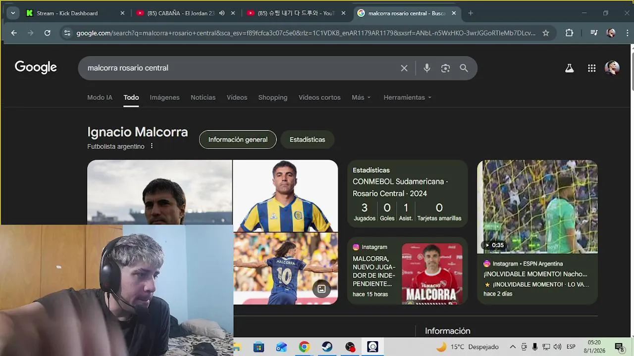Open Chrome profile avatar in toolbar
Screen dimensions: 634x356
pos(611,33)
